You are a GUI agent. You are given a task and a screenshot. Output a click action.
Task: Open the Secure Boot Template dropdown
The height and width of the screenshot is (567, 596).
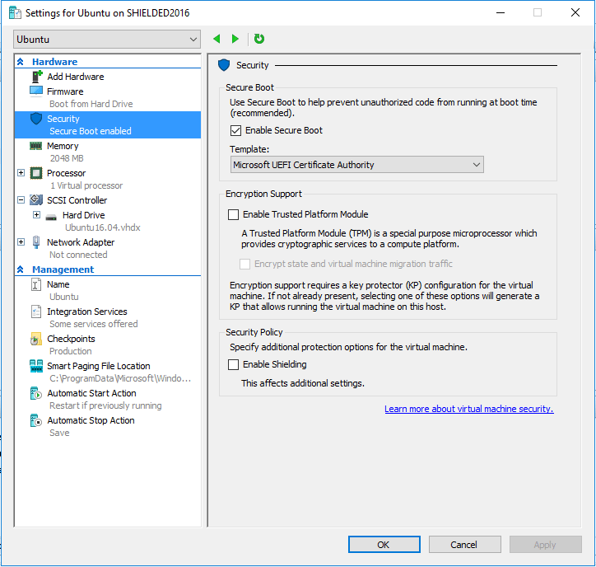pyautogui.click(x=357, y=165)
